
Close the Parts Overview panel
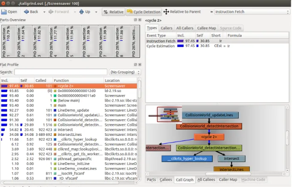coord(140,20)
